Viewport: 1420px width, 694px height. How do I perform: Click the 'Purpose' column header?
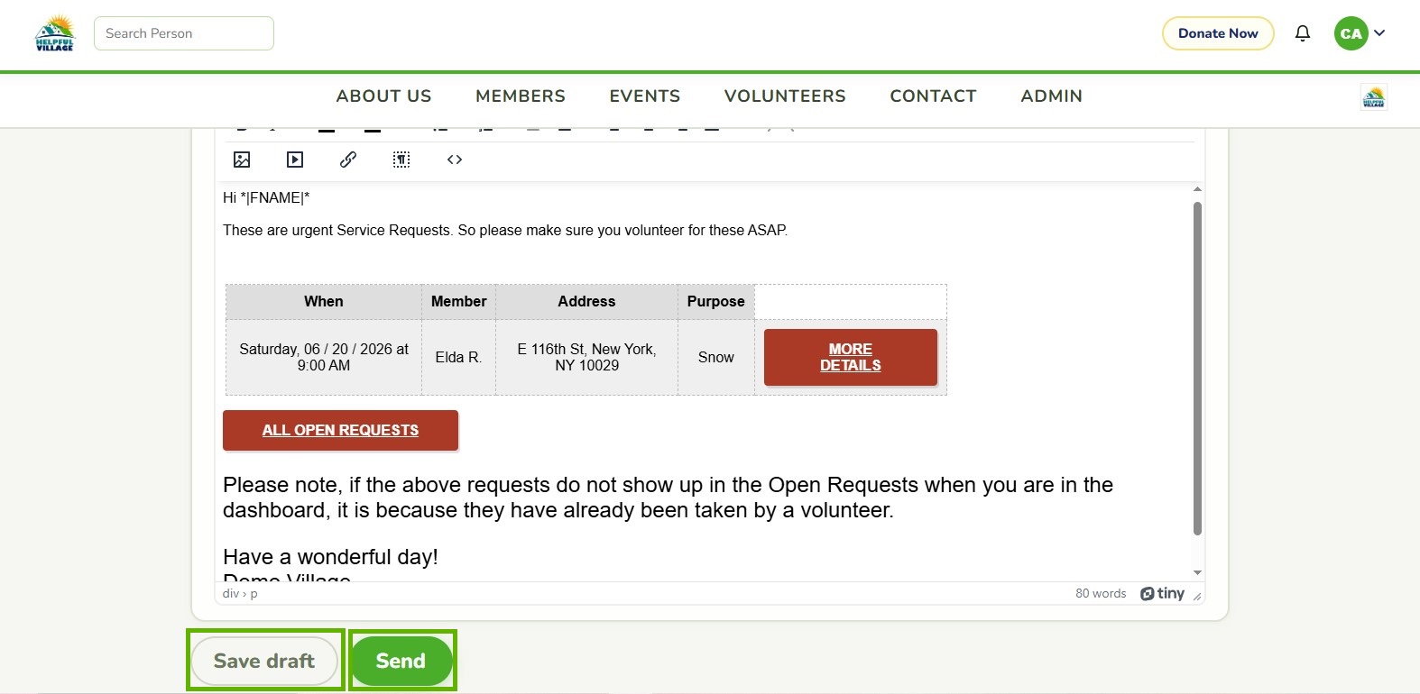(x=716, y=301)
